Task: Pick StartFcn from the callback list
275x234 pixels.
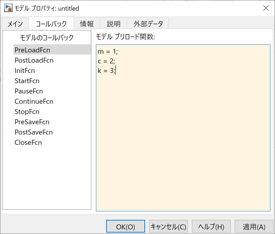Action: point(27,81)
